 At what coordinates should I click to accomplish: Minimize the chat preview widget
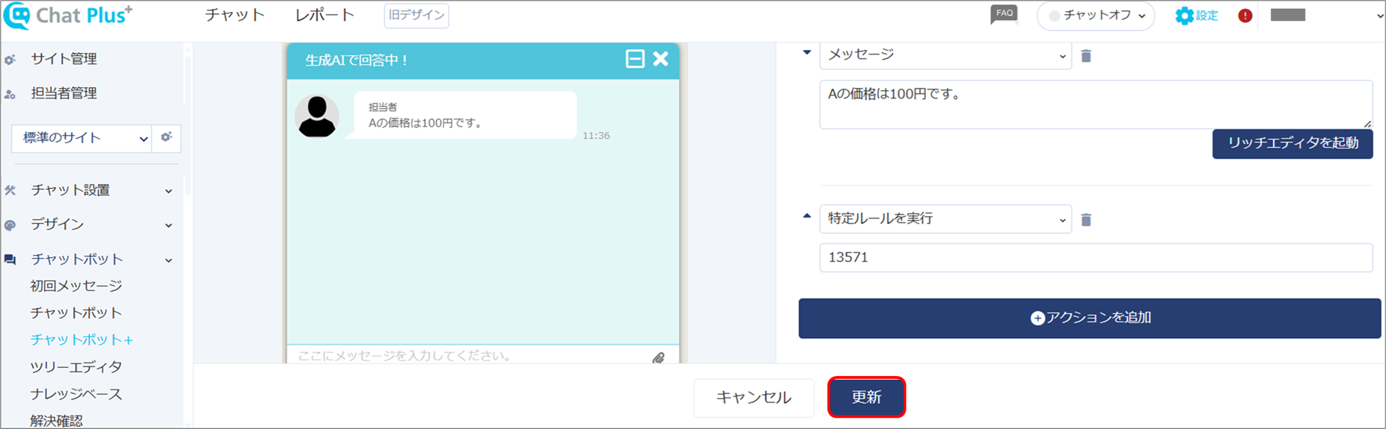click(635, 59)
